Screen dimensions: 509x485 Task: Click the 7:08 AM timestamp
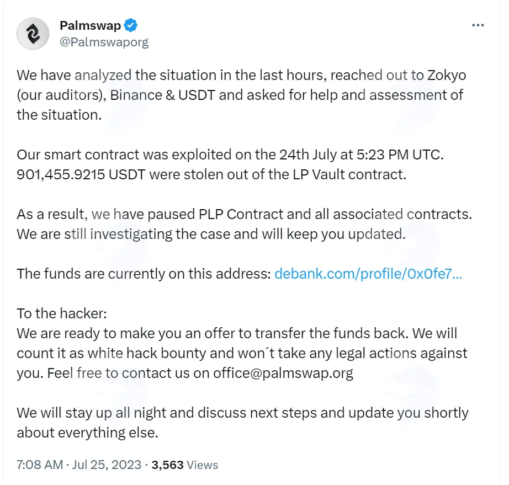(40, 465)
